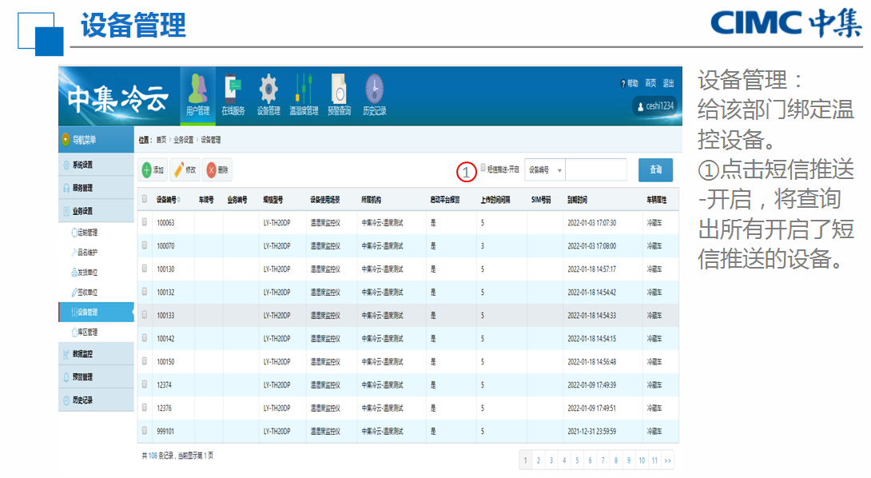Click expiry time 2022-01-03 17:07:30
Viewport: 871px width, 478px height.
pyautogui.click(x=591, y=223)
